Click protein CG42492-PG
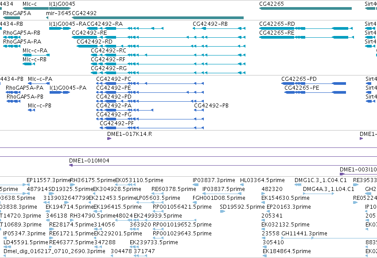This screenshot has height=258, width=377. pyautogui.click(x=150, y=119)
